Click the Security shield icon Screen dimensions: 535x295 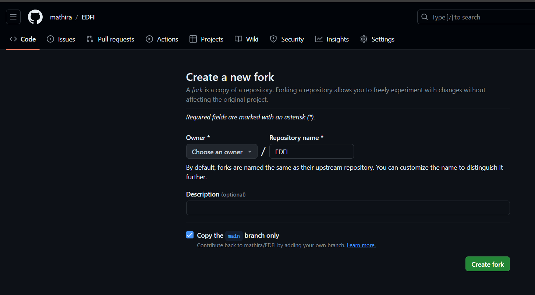(273, 39)
